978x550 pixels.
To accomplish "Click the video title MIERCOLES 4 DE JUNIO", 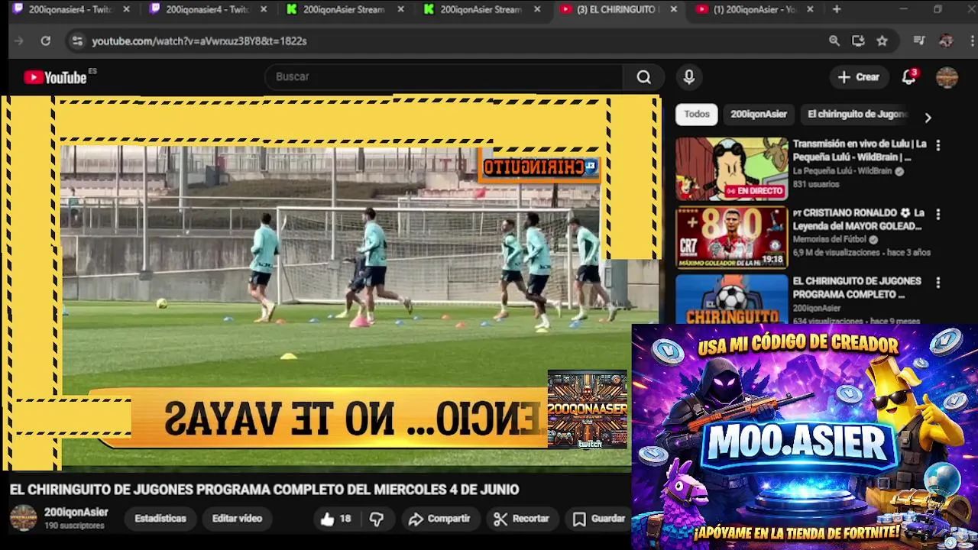I will [264, 490].
